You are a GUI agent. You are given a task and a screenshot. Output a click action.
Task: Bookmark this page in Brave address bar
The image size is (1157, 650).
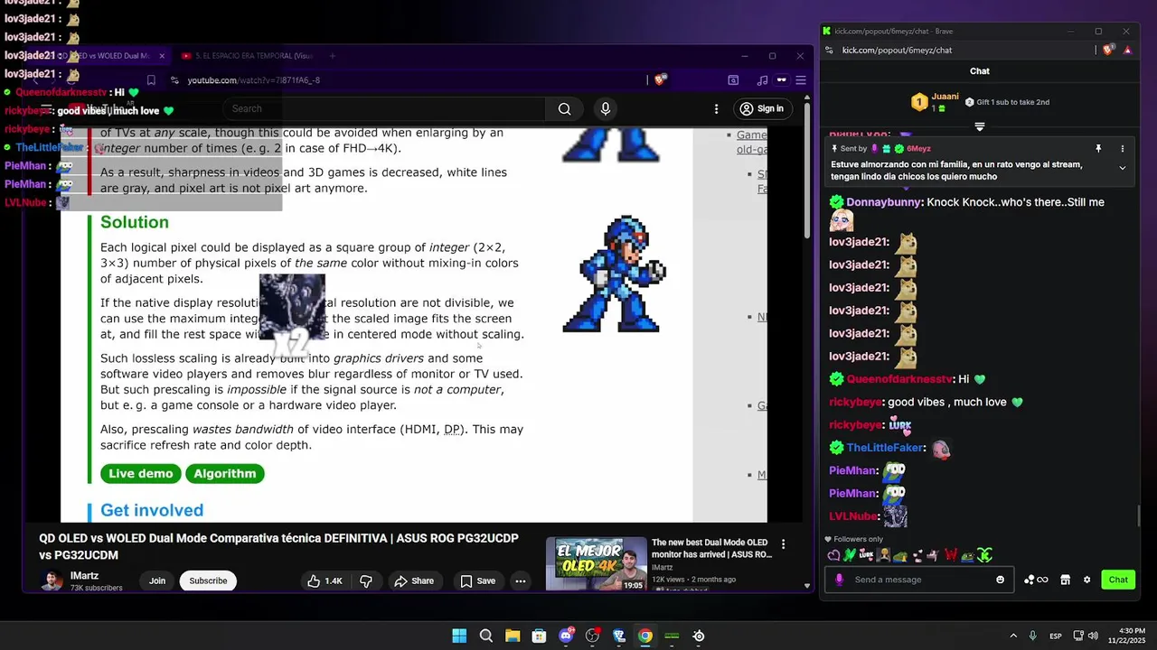tap(151, 80)
